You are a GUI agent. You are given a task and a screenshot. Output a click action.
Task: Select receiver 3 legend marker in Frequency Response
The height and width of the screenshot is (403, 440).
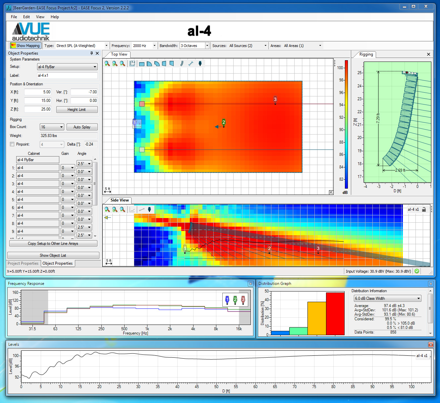tap(243, 300)
